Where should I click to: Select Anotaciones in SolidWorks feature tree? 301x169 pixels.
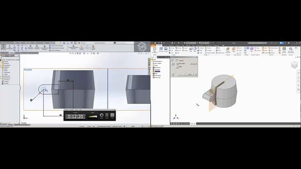pos(7,65)
